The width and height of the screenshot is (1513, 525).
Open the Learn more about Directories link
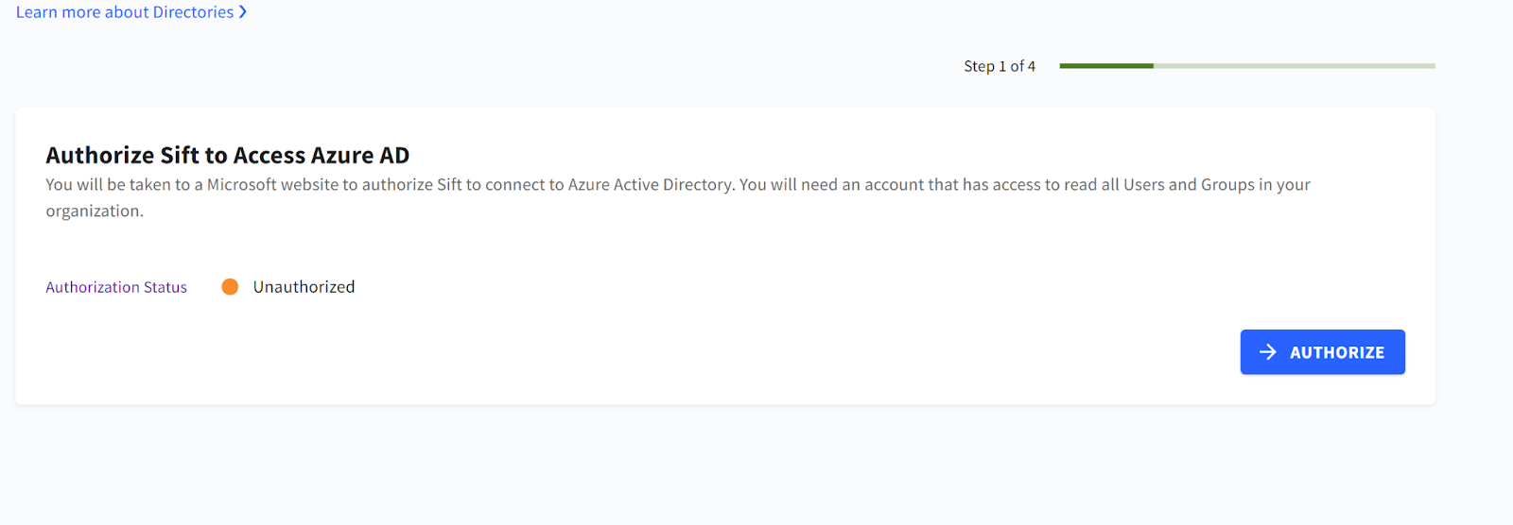pyautogui.click(x=131, y=12)
